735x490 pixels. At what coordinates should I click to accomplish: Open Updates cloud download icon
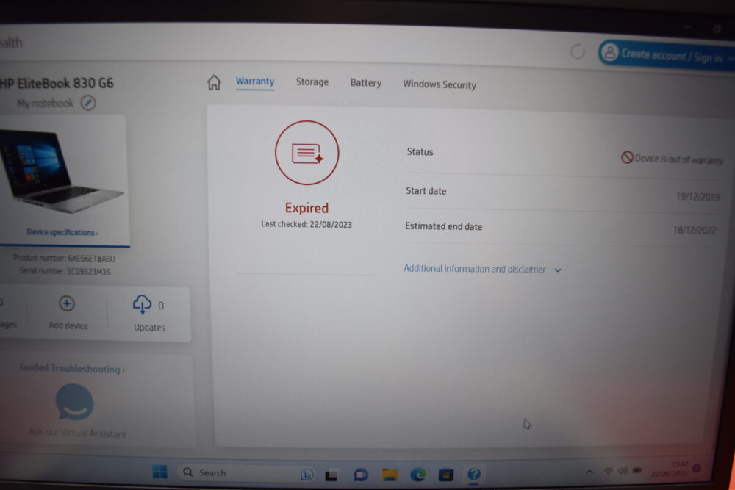tap(142, 304)
